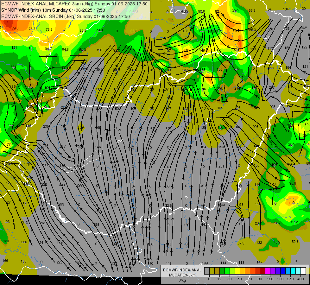Click the legend scale label '70'

pyautogui.click(x=250, y=279)
